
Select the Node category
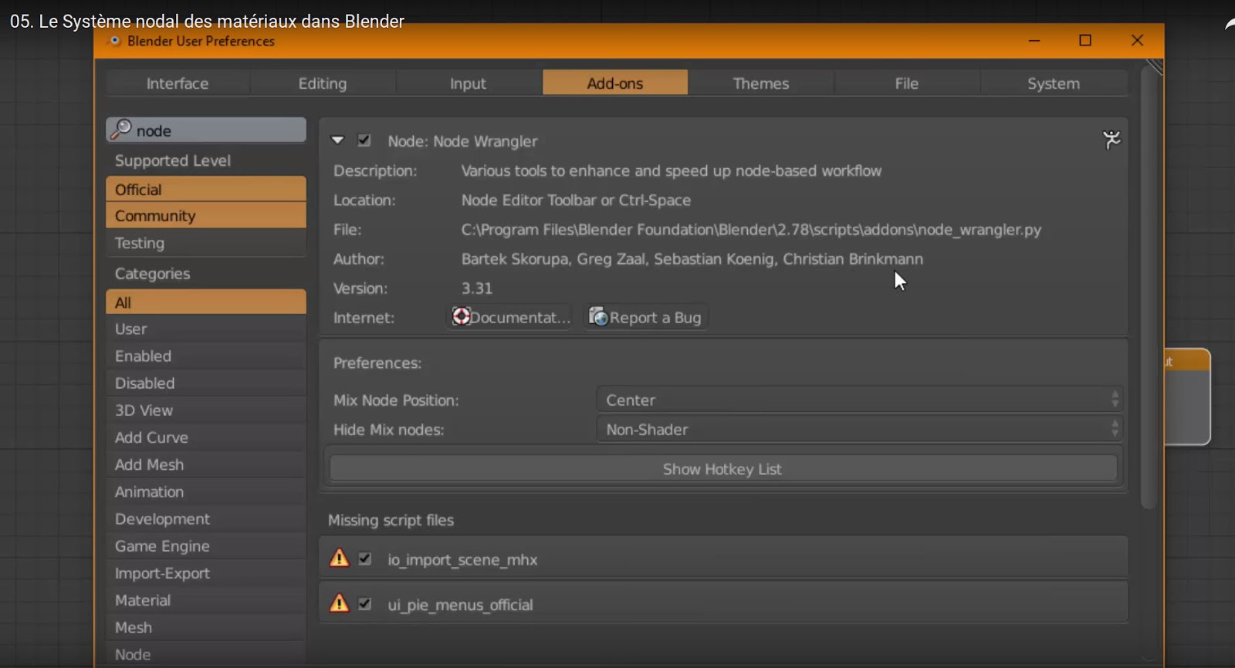tap(206, 654)
